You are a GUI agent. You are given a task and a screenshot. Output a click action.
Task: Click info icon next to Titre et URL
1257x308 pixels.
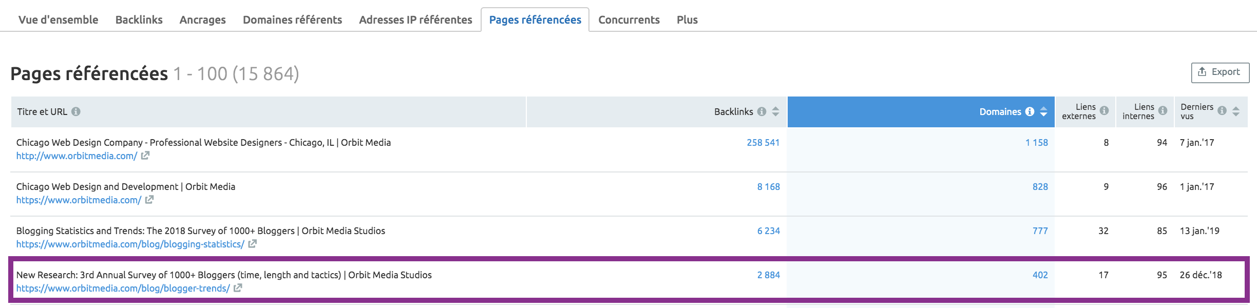pyautogui.click(x=76, y=111)
